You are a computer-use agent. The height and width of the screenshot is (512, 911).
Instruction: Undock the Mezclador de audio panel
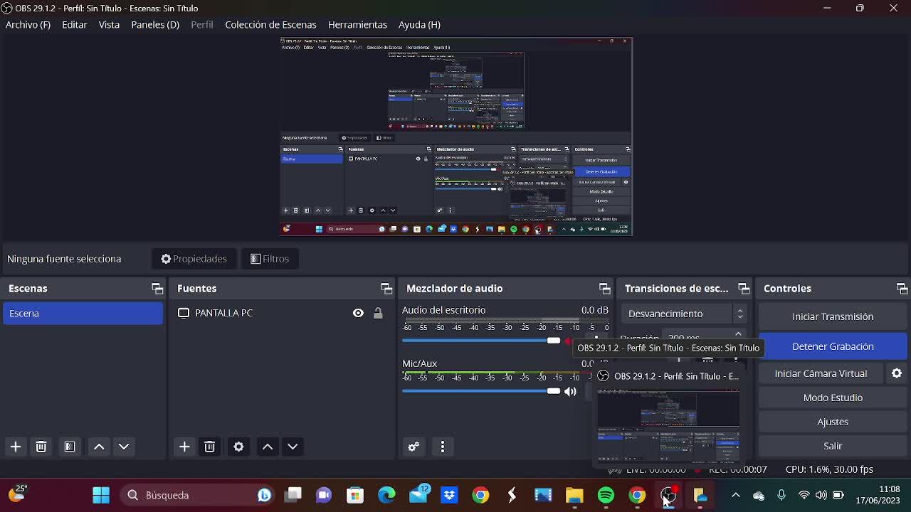[x=605, y=288]
